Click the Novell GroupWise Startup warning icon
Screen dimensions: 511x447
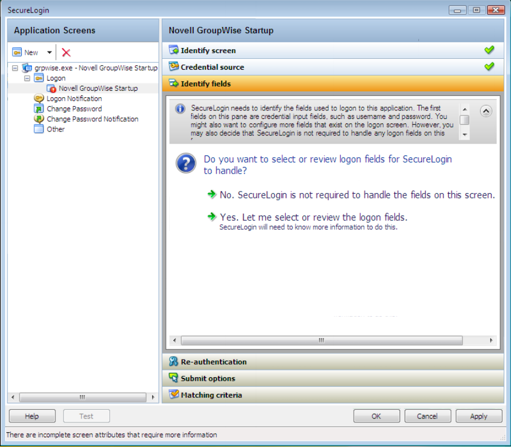point(51,88)
